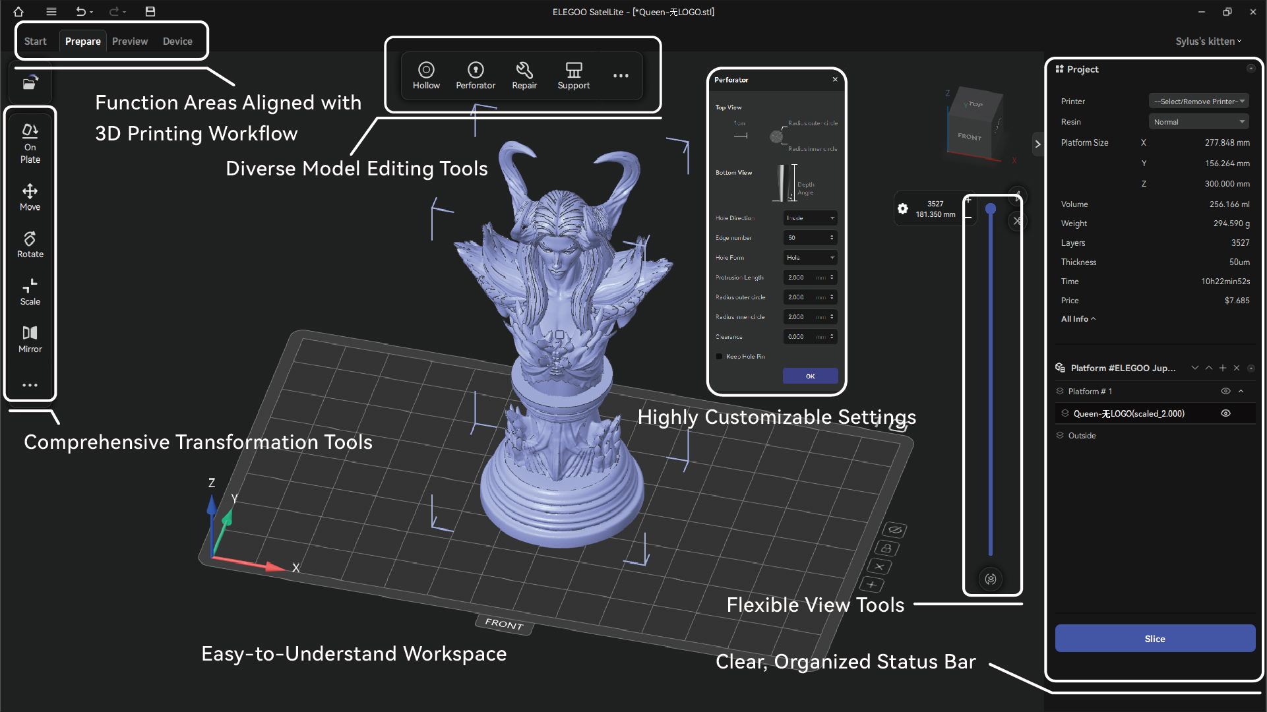Viewport: 1267px width, 712px height.
Task: Place model On Plate
Action: [x=30, y=143]
